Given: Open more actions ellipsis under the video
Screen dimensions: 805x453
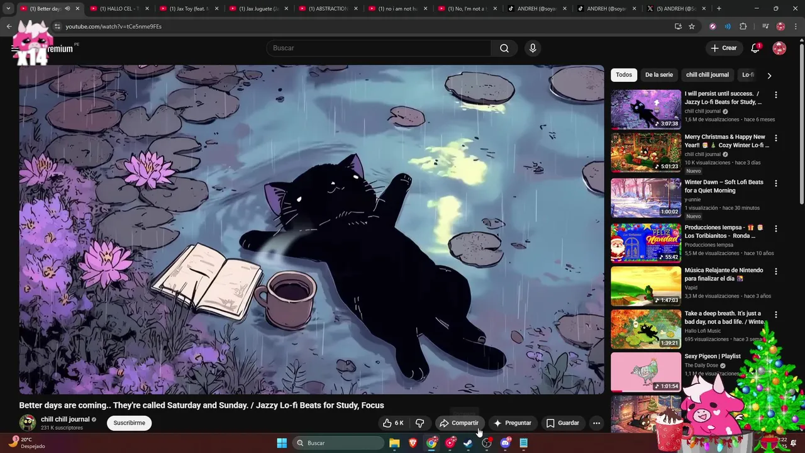Looking at the screenshot, I should [596, 423].
